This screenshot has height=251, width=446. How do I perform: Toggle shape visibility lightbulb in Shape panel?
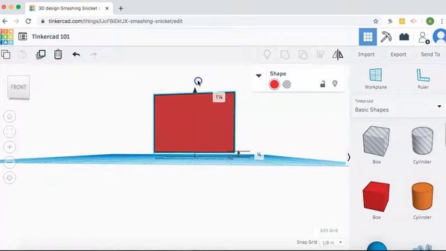tap(334, 84)
